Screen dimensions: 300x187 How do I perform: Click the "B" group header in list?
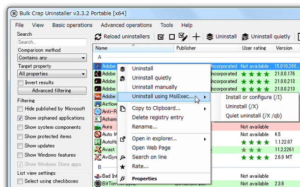pos(100,167)
